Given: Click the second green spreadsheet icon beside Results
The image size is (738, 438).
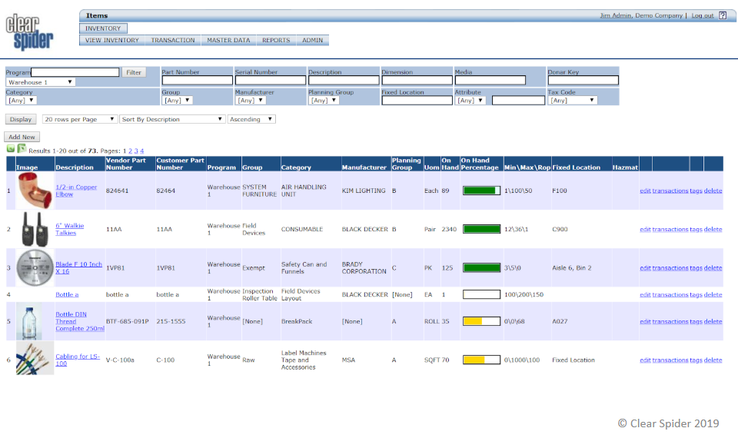Looking at the screenshot, I should click(21, 148).
